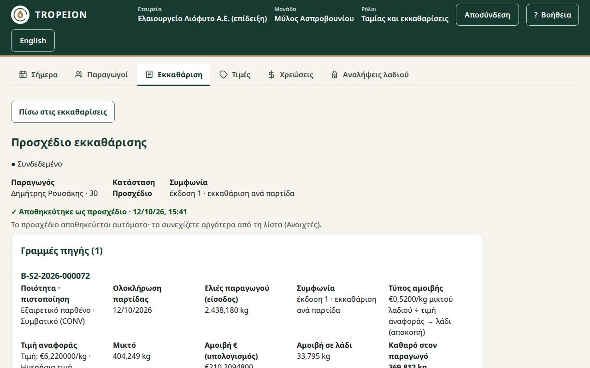This screenshot has height=368, width=590.
Task: Select the Εκκαθάριση tab
Action: (174, 75)
